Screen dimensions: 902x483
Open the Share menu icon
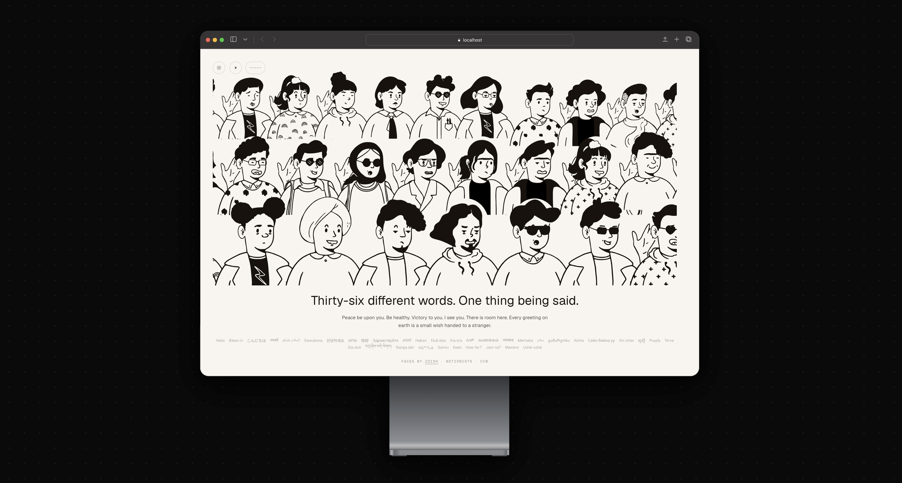pyautogui.click(x=665, y=39)
